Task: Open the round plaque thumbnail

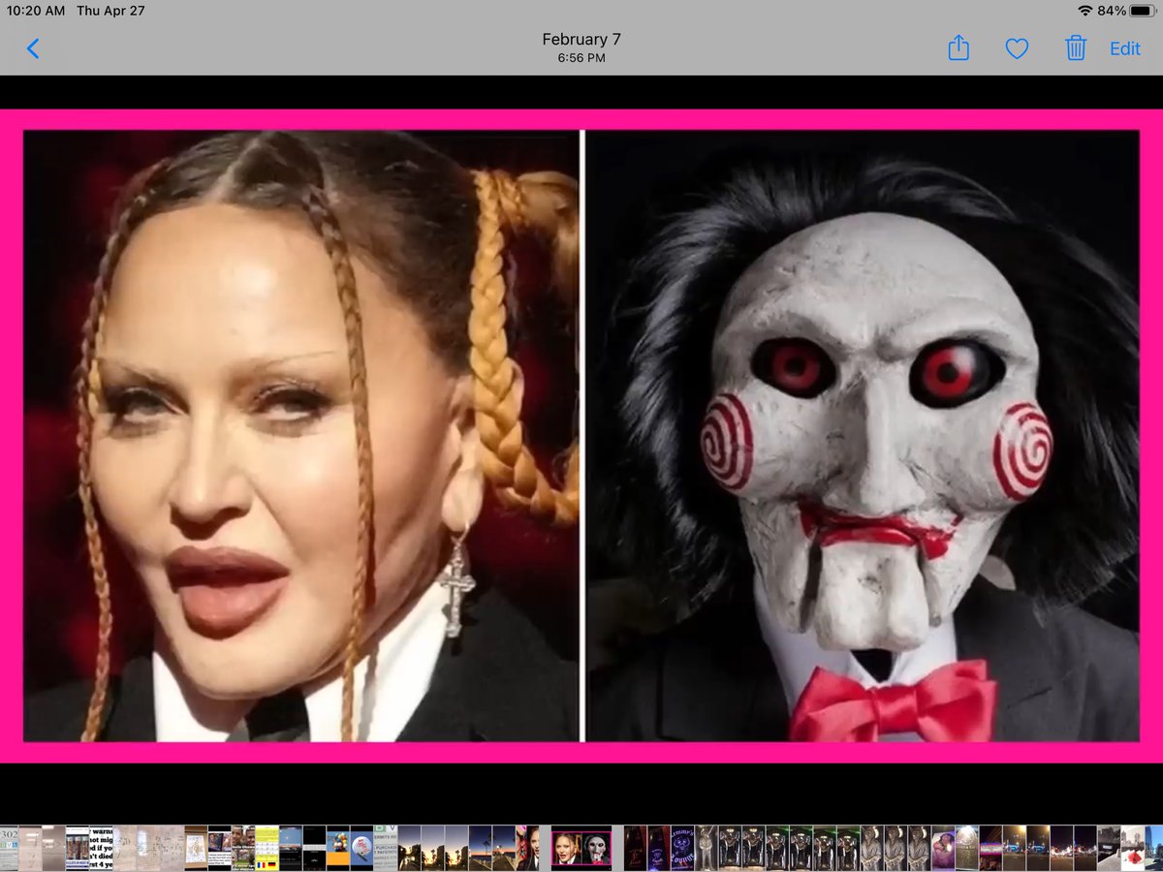Action: coord(966,848)
